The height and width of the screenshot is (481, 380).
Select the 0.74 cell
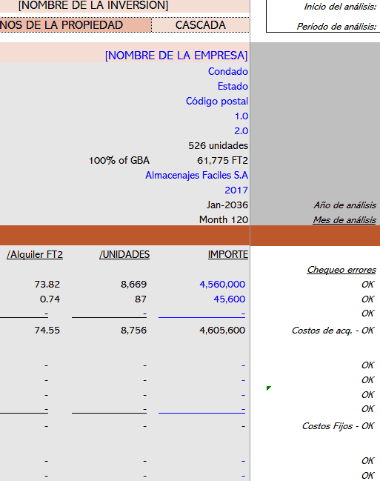click(x=50, y=299)
